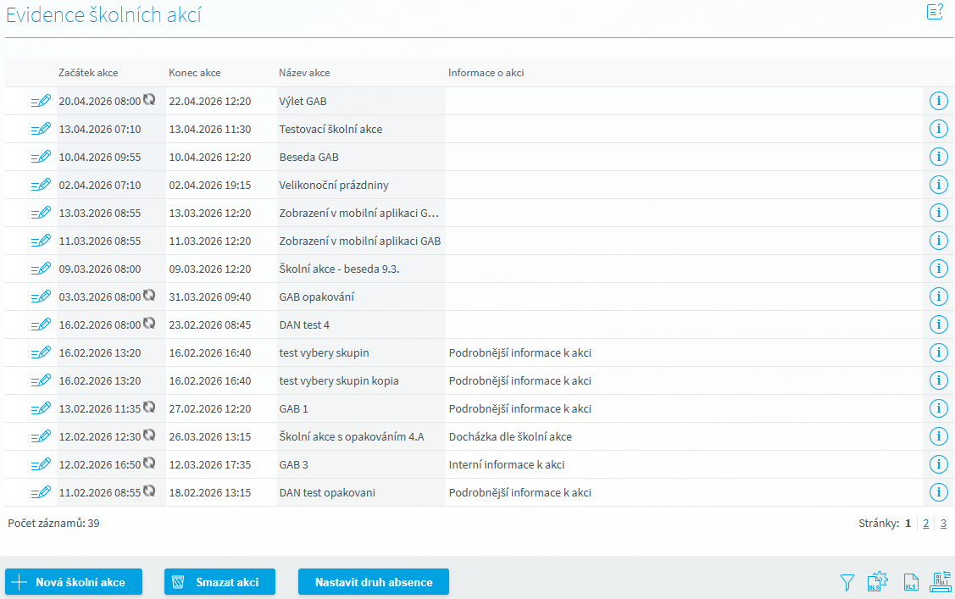The width and height of the screenshot is (955, 599).
Task: Open the filter funnel icon
Action: click(847, 582)
